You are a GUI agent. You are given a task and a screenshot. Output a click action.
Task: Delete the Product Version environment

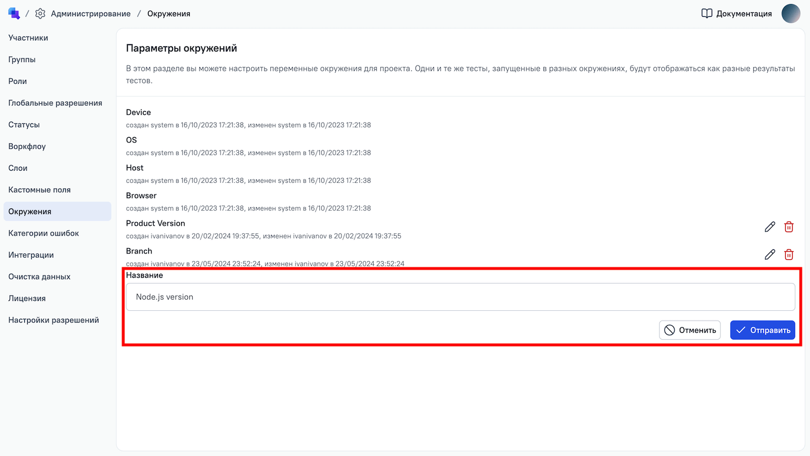[789, 227]
